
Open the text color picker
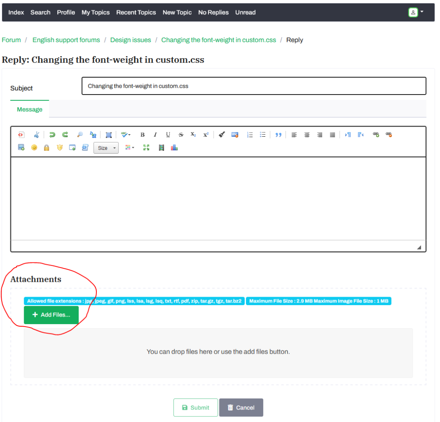(x=130, y=148)
